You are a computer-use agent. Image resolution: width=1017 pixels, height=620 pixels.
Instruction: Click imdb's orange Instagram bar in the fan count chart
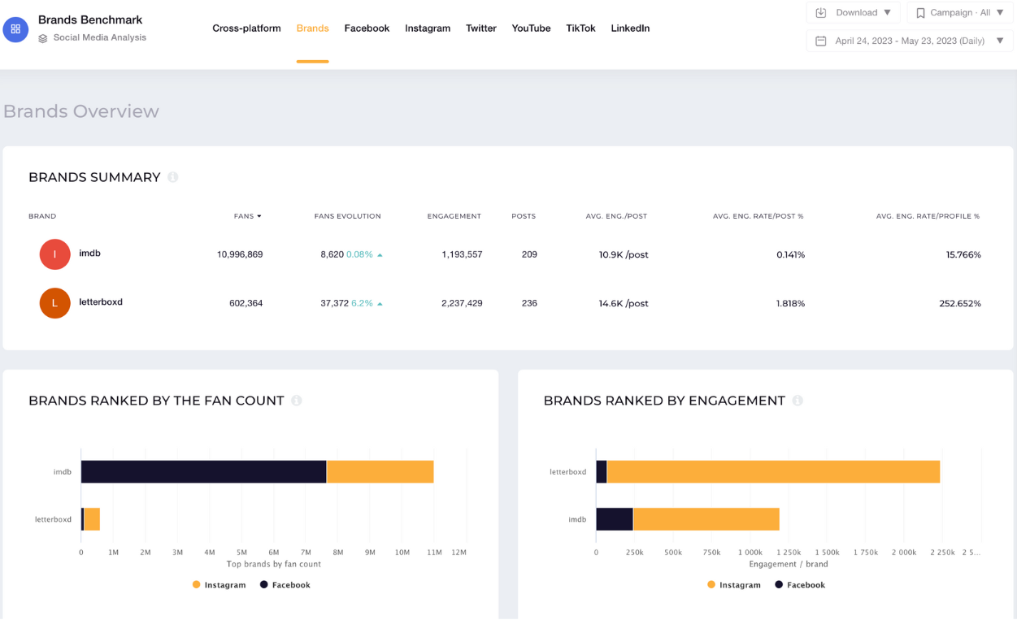point(380,472)
